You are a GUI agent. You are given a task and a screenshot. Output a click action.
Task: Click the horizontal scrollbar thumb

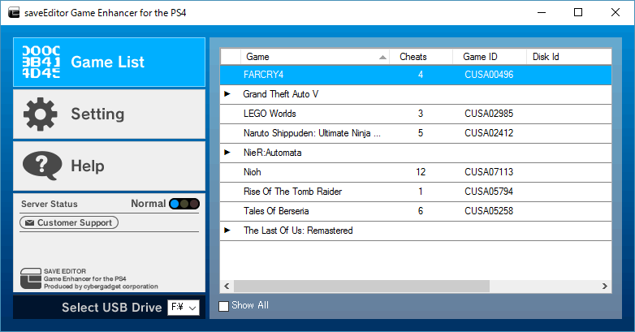(x=361, y=287)
